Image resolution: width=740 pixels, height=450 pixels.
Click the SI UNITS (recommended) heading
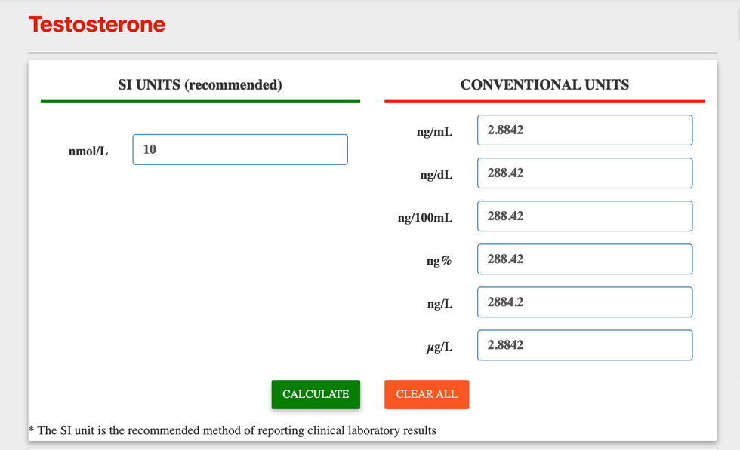coord(200,85)
